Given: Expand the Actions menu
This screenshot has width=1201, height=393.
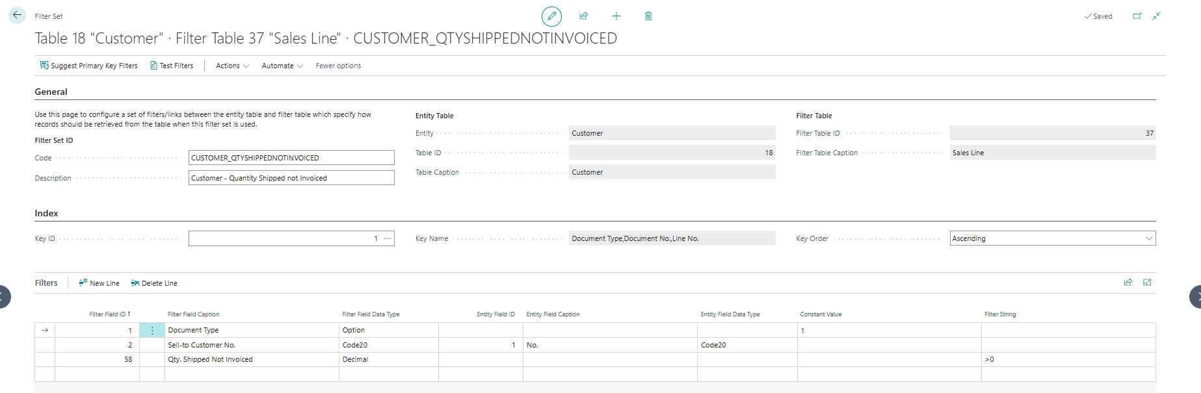Looking at the screenshot, I should 232,66.
